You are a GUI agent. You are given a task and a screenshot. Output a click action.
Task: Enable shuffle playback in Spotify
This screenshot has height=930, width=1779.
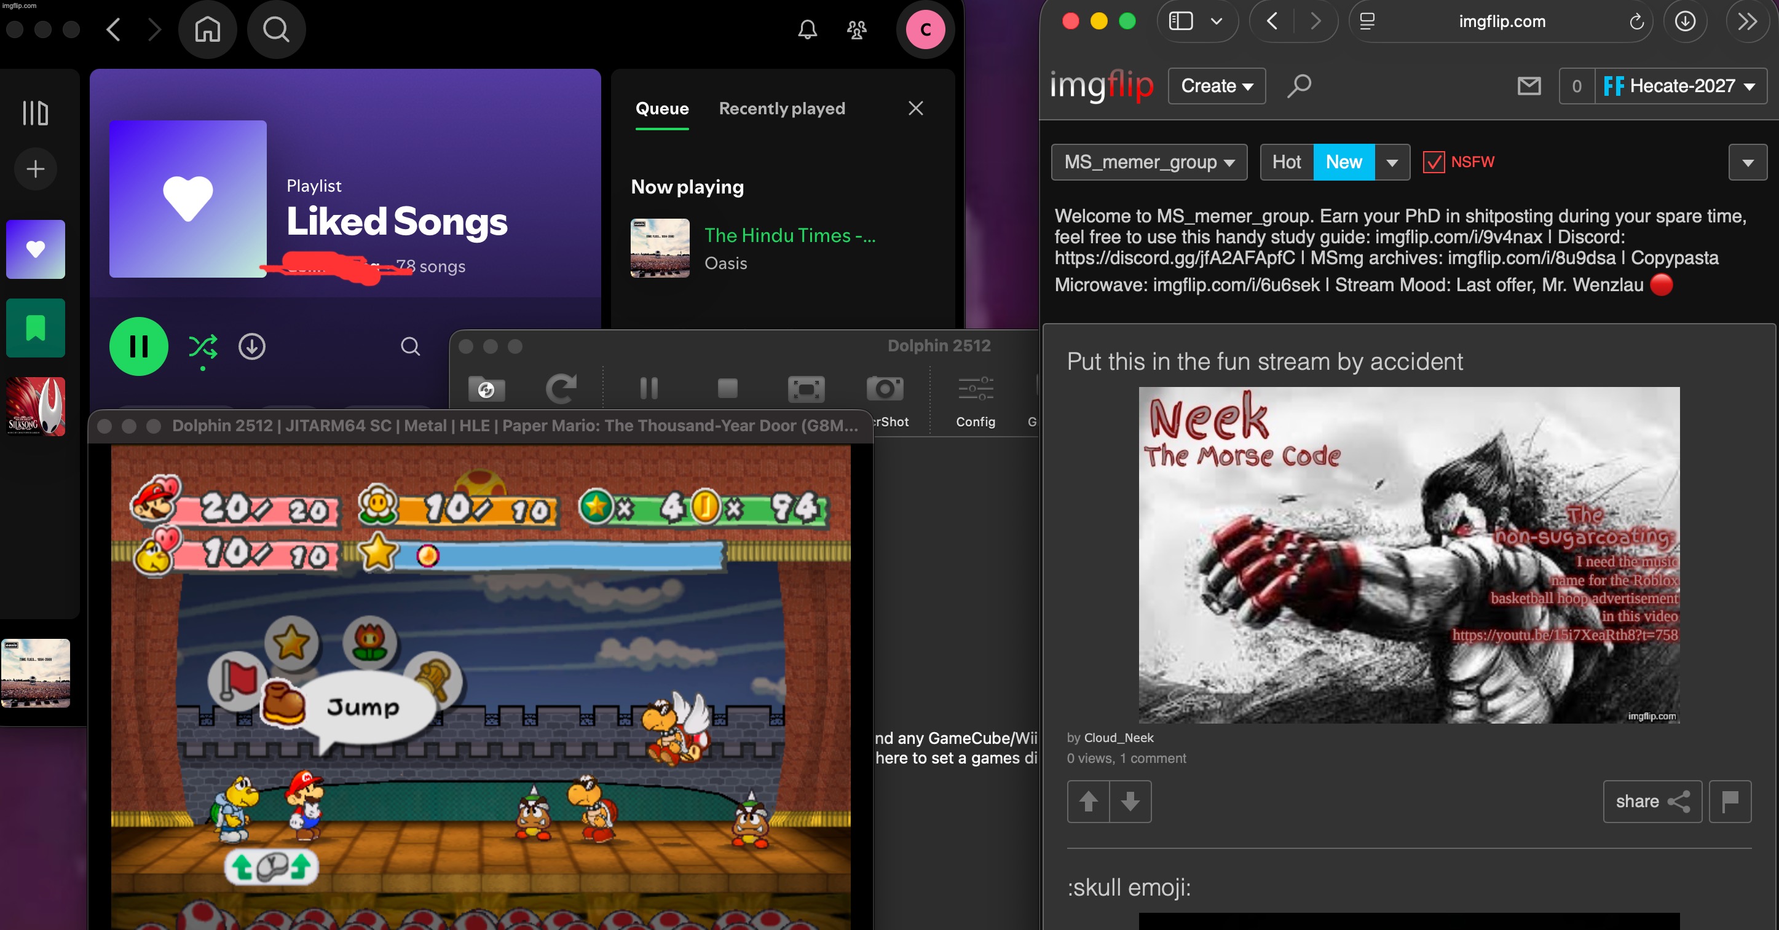tap(202, 346)
